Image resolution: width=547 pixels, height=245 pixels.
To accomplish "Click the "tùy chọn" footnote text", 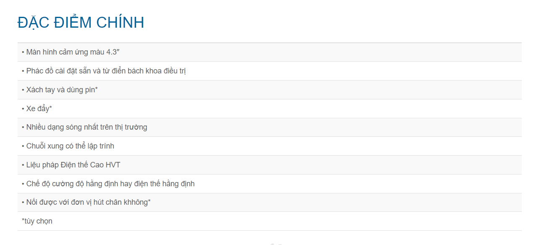I will point(38,221).
